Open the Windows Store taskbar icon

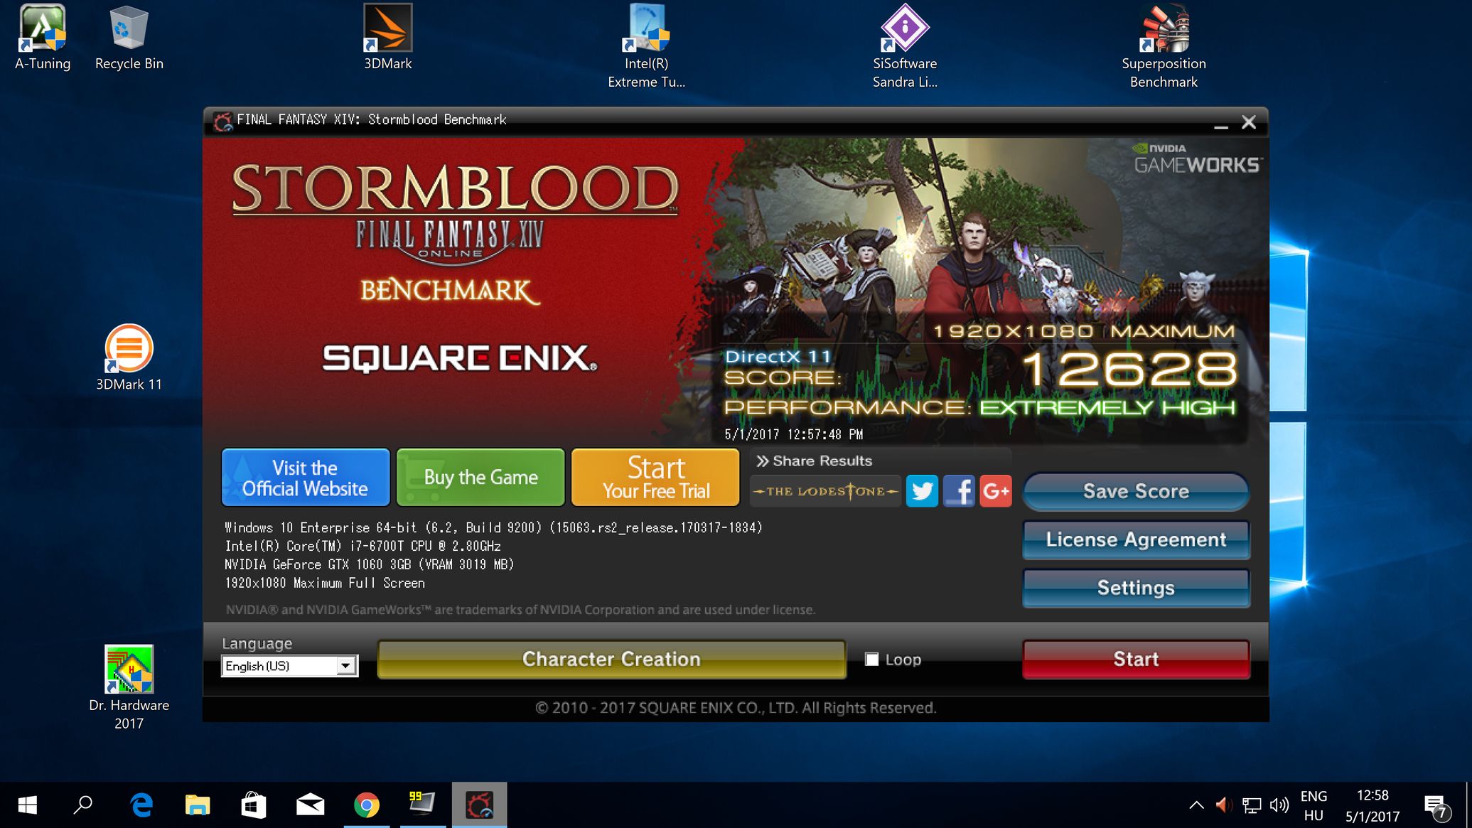(x=254, y=805)
